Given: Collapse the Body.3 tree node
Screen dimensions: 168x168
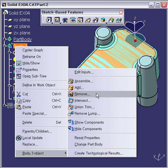Looking at the screenshot, I should coord(4,46).
